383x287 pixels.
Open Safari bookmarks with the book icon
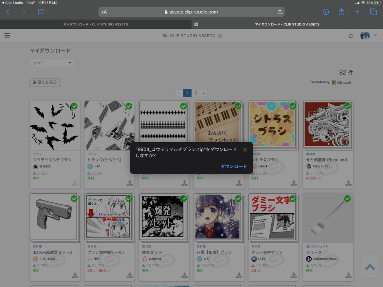[x=41, y=12]
